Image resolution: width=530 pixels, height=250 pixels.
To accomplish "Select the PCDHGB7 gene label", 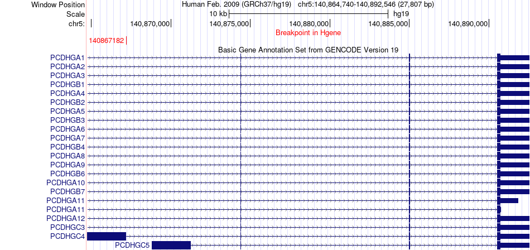I will click(66, 191).
